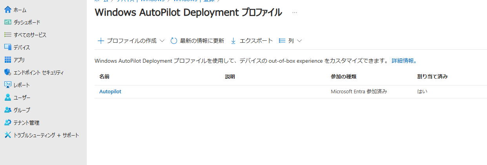Screen dimensions: 487x165
Task: Click the Apps grid icon
Action: (8, 60)
